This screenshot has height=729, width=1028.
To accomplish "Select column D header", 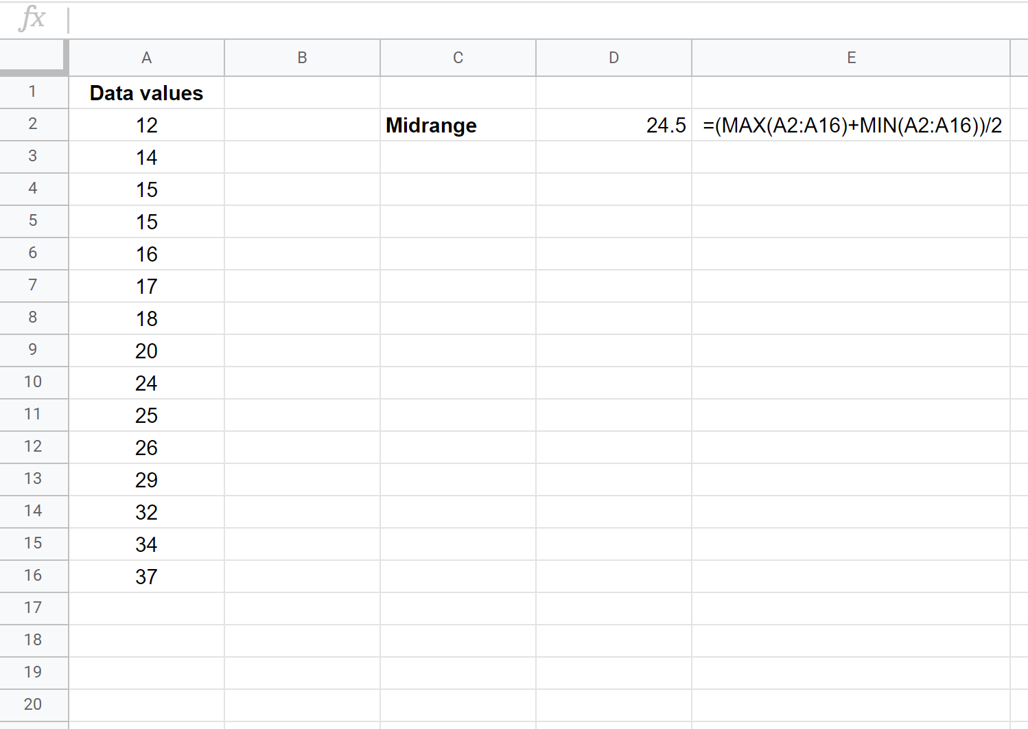I will pyautogui.click(x=614, y=58).
